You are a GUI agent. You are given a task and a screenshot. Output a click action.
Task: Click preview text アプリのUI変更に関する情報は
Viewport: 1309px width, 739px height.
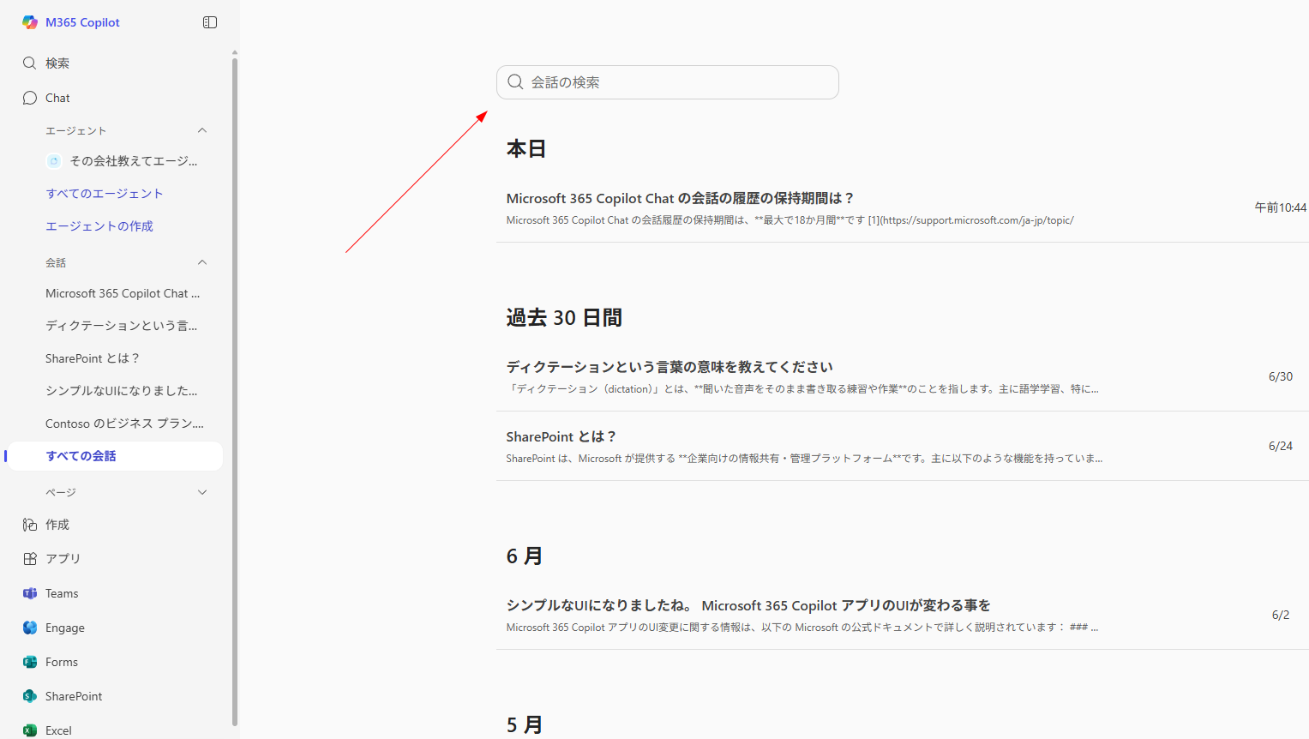pos(802,628)
